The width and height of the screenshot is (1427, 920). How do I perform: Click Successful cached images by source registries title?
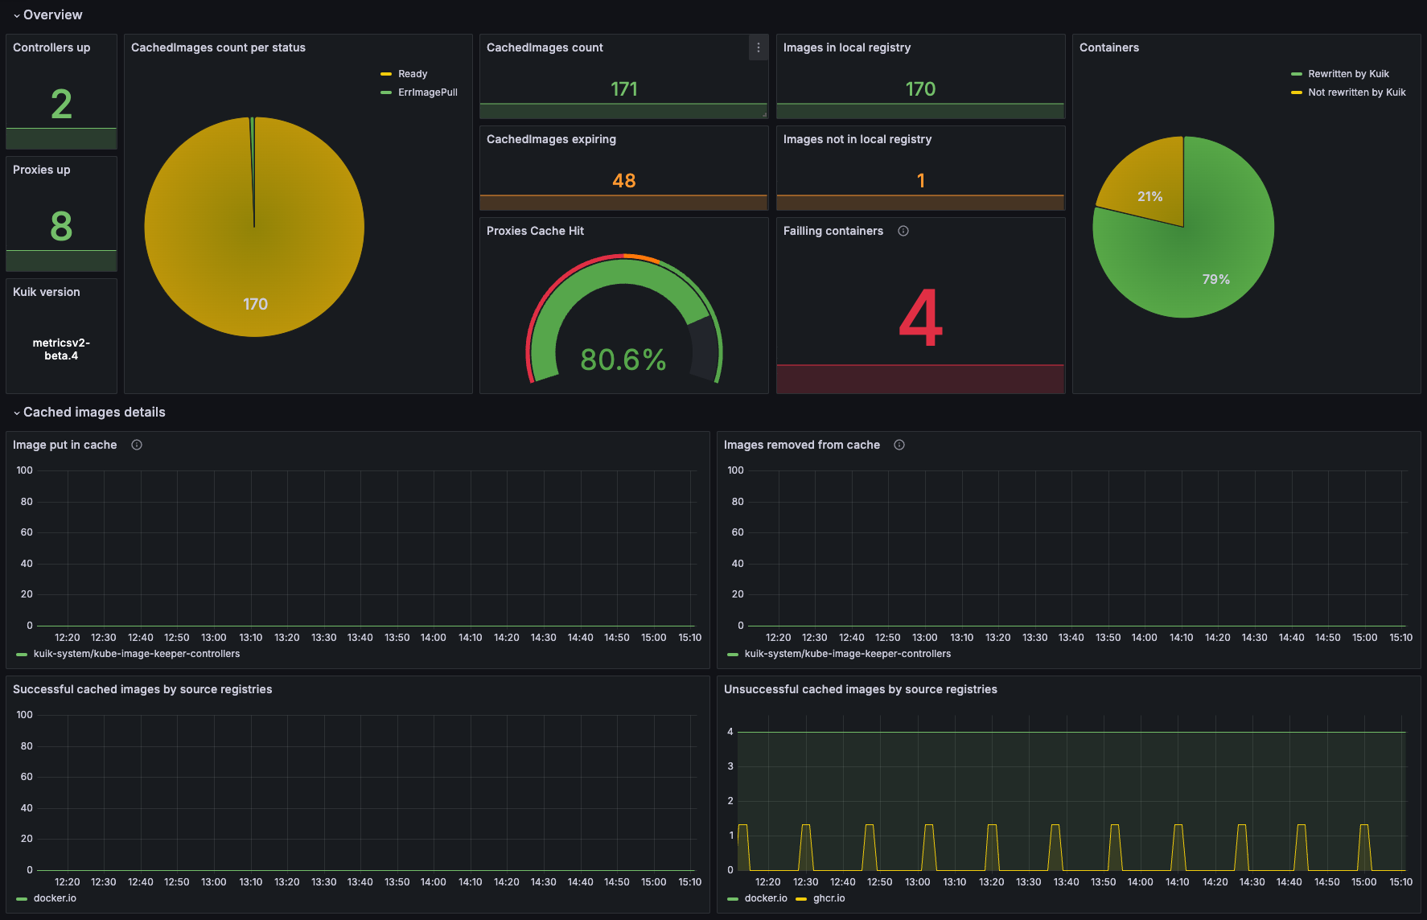pos(142,689)
